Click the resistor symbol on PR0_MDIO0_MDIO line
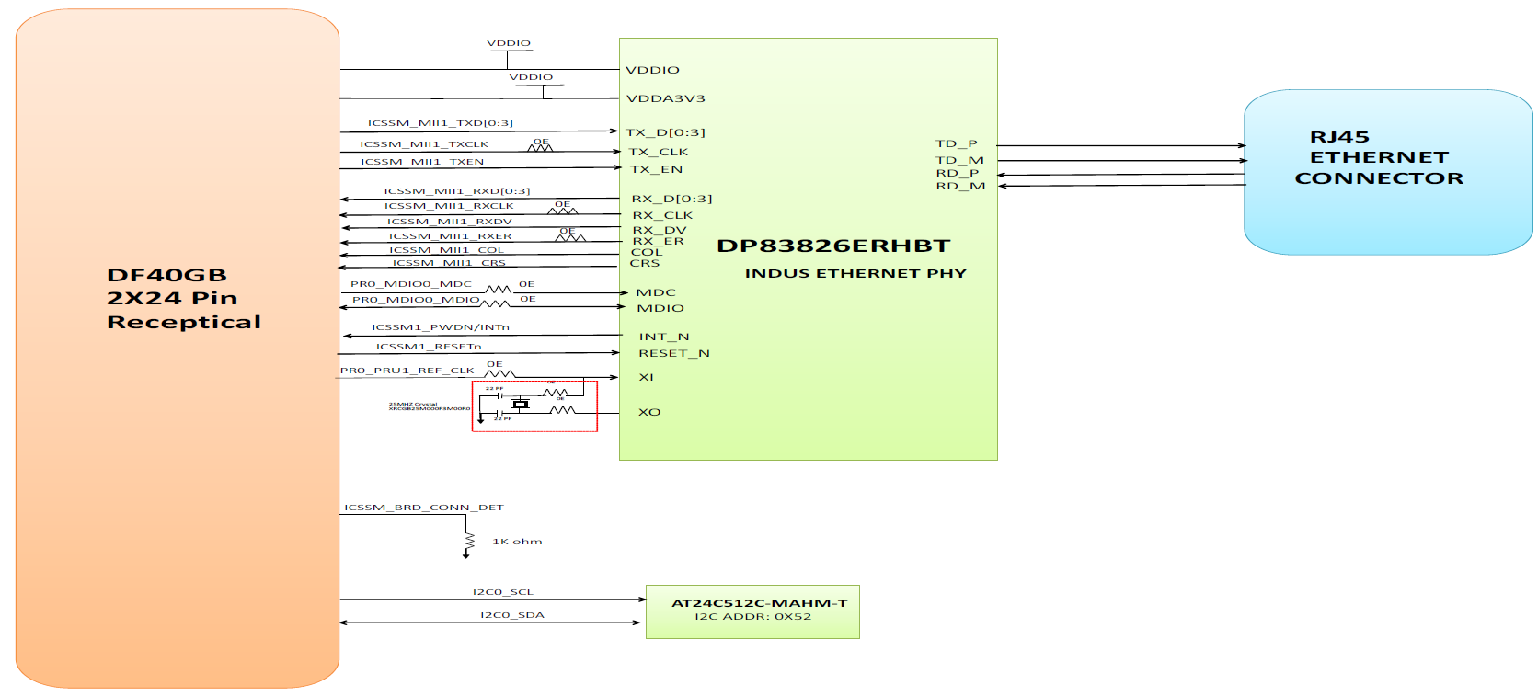Viewport: 1538px width, 697px height. click(x=495, y=303)
